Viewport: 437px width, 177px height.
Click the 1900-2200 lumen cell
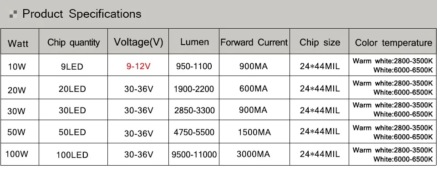[x=194, y=89]
